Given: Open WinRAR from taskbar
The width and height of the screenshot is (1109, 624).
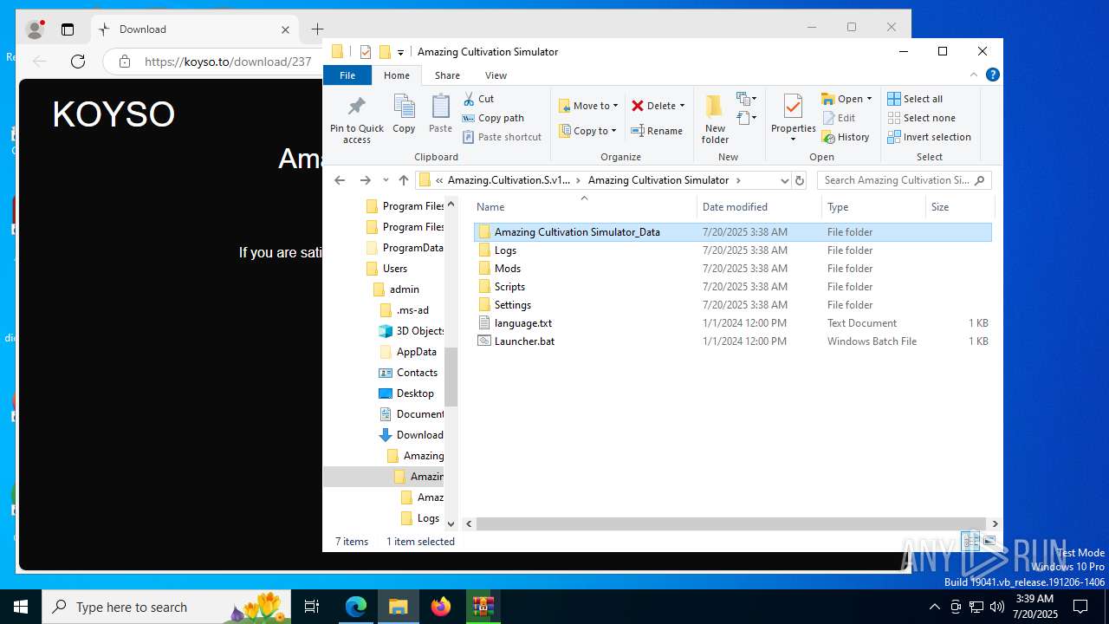Looking at the screenshot, I should 483,607.
